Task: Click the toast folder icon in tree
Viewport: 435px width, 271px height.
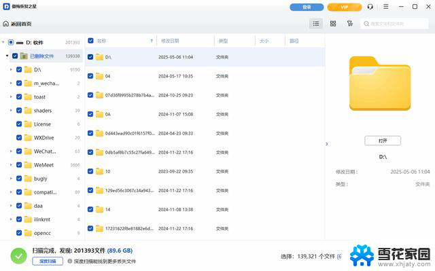Action: tap(28, 96)
